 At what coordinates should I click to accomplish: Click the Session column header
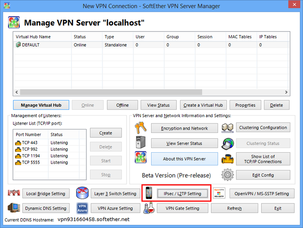click(210, 37)
